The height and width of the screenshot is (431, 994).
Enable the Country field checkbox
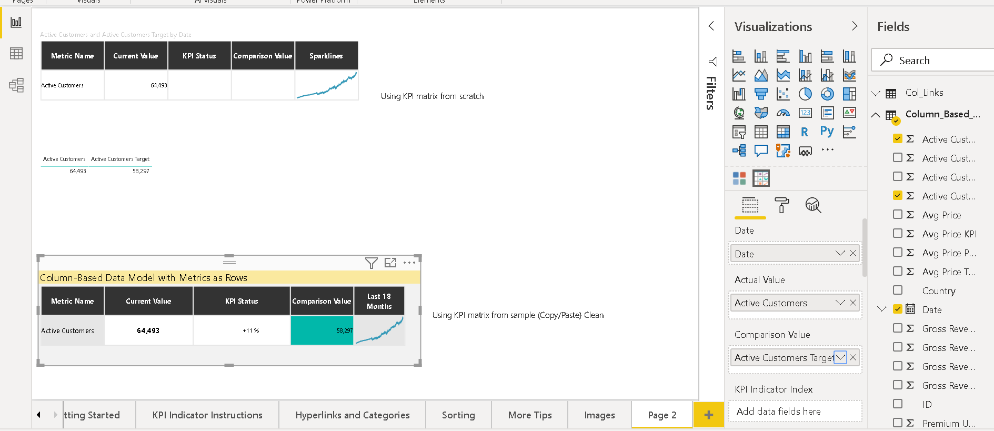pos(898,290)
